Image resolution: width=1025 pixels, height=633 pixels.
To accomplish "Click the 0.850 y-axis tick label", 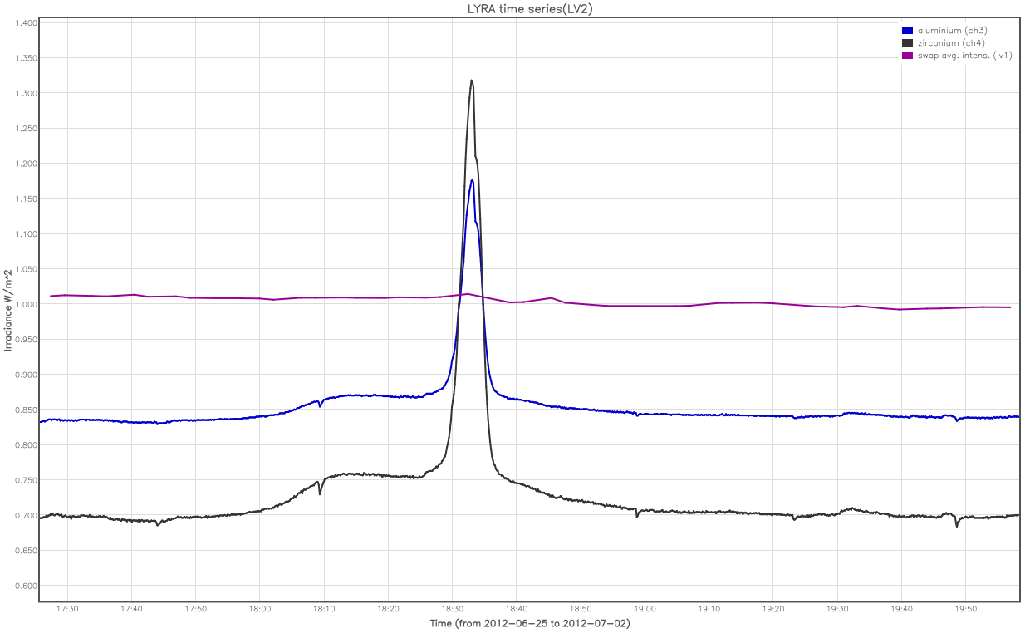I will click(x=27, y=410).
